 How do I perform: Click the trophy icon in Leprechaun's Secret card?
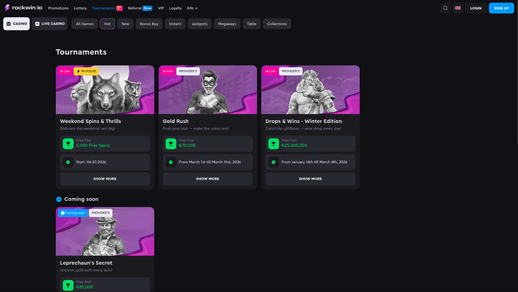[x=68, y=285]
